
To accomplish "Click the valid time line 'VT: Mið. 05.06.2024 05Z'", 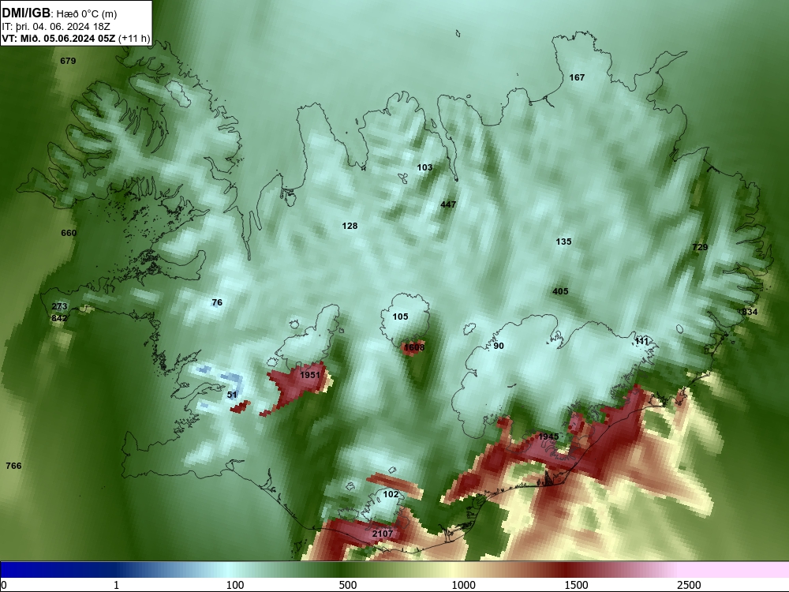I will pyautogui.click(x=58, y=39).
